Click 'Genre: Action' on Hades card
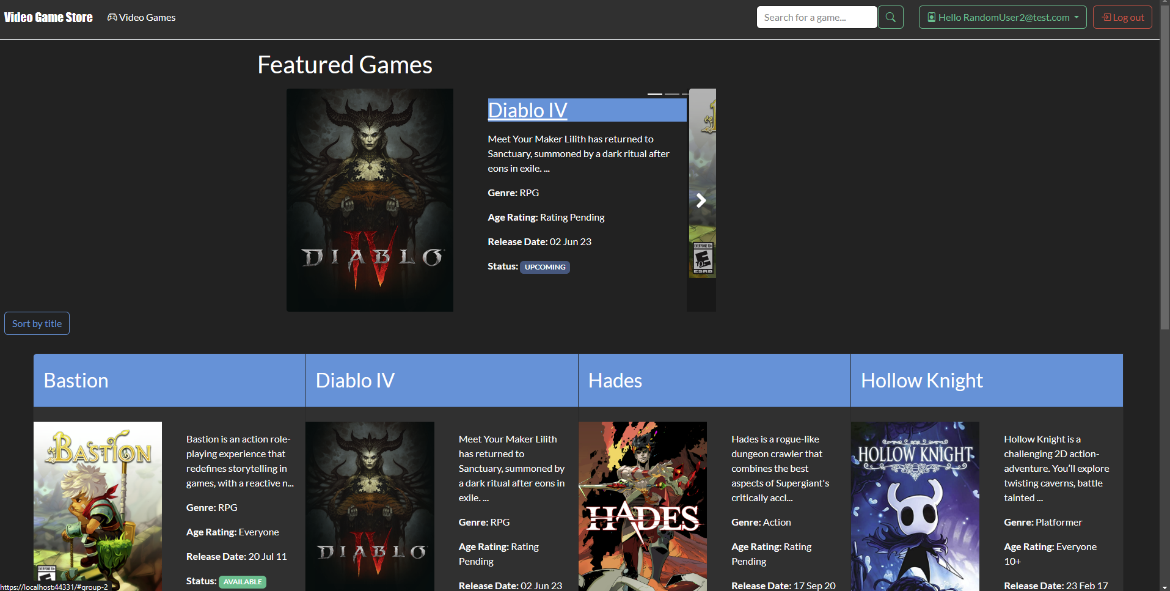Viewport: 1170px width, 591px height. click(761, 522)
